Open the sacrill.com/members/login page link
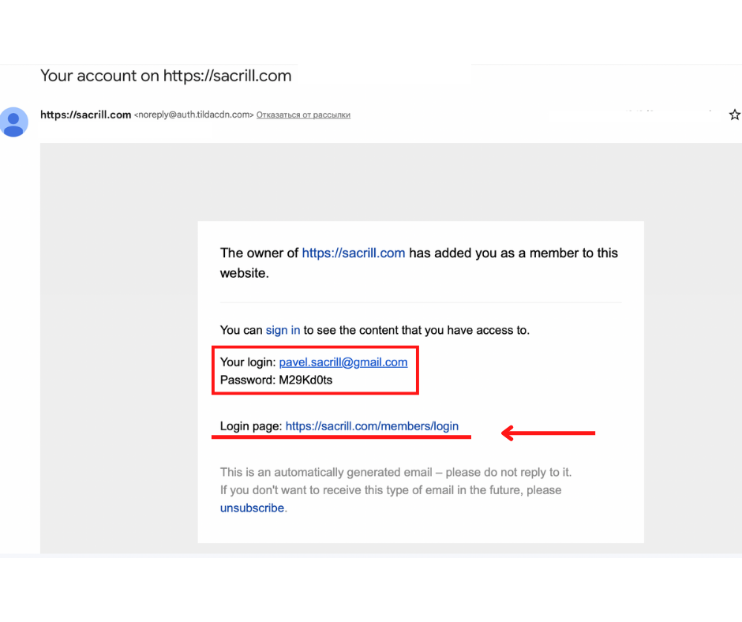Viewport: 742px width, 622px height. pyautogui.click(x=372, y=425)
